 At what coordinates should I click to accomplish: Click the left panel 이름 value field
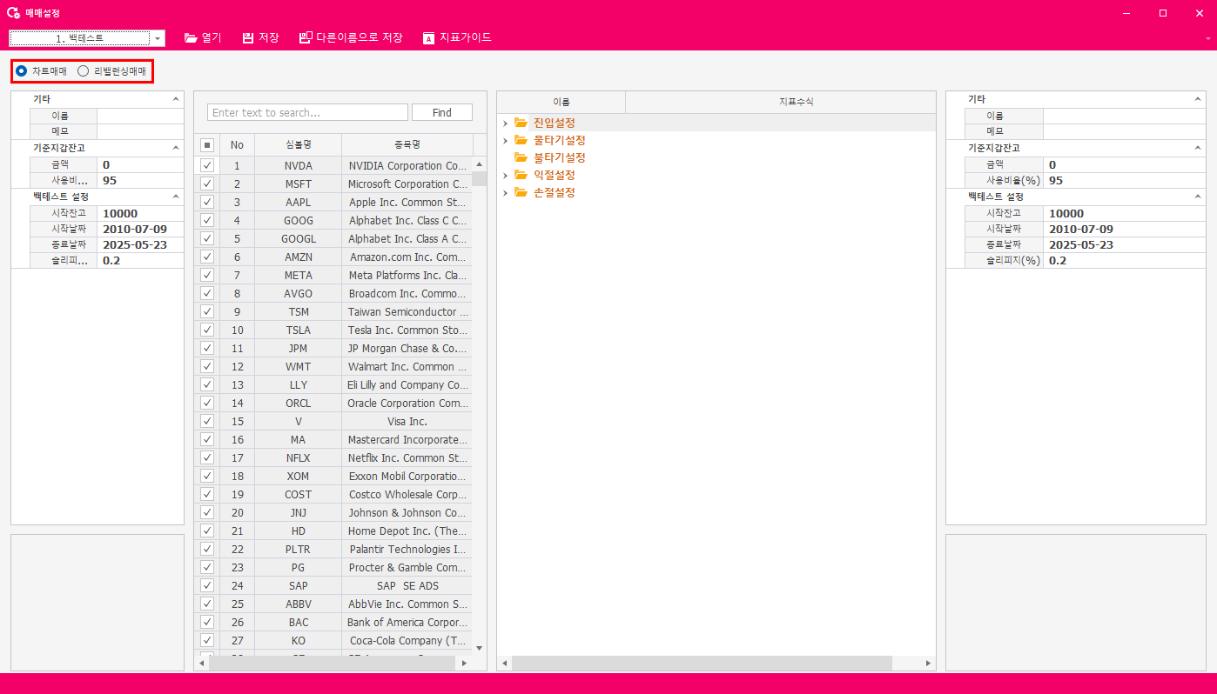(x=140, y=116)
